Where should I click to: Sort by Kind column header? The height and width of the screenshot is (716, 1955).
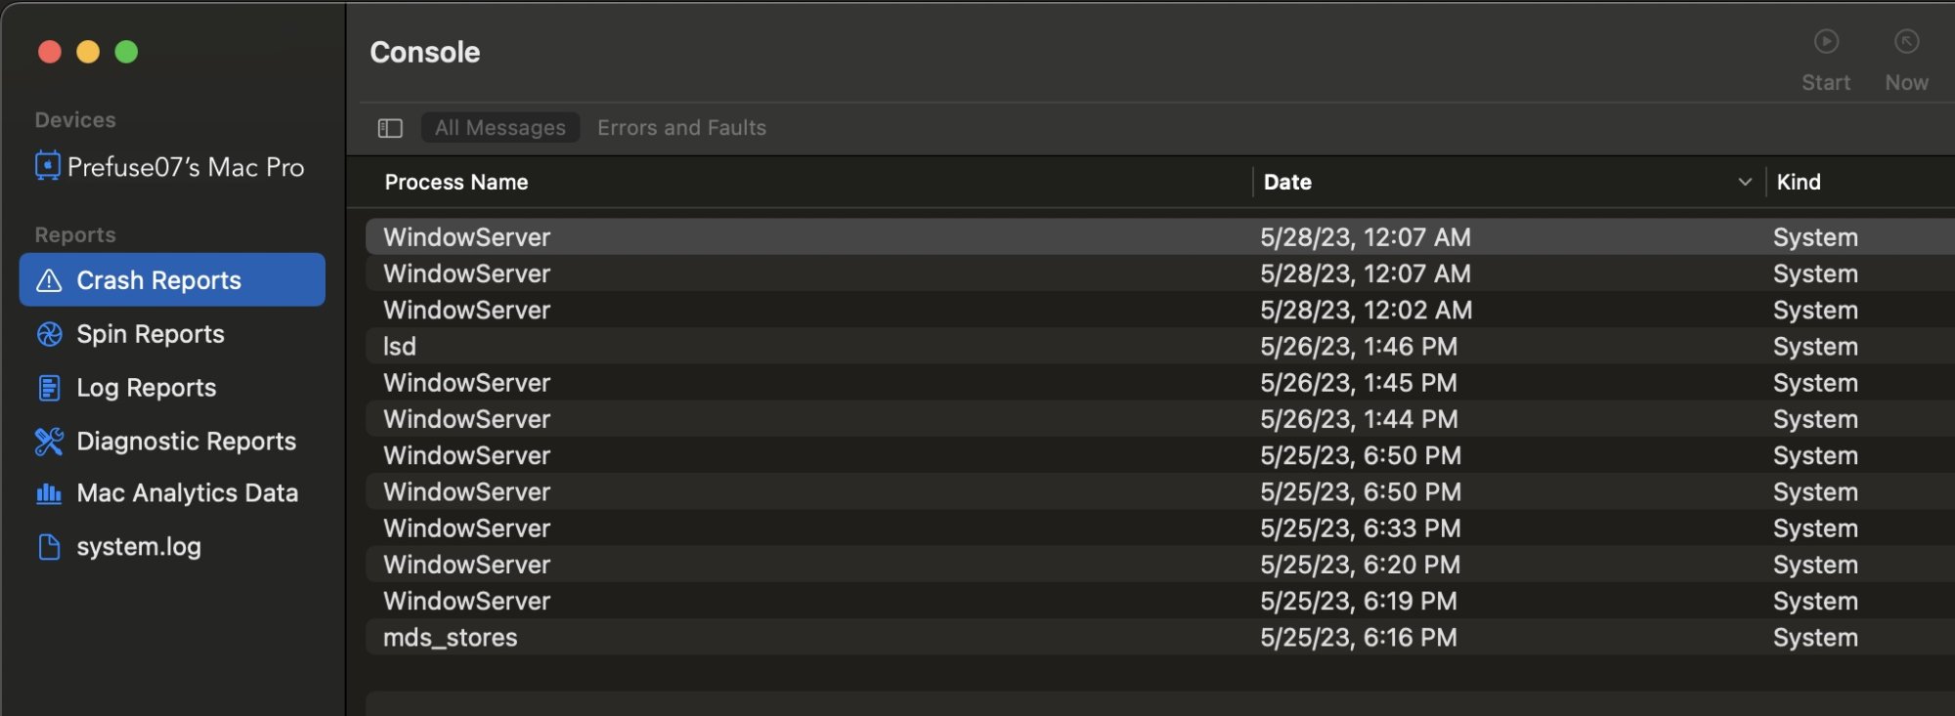(x=1799, y=182)
